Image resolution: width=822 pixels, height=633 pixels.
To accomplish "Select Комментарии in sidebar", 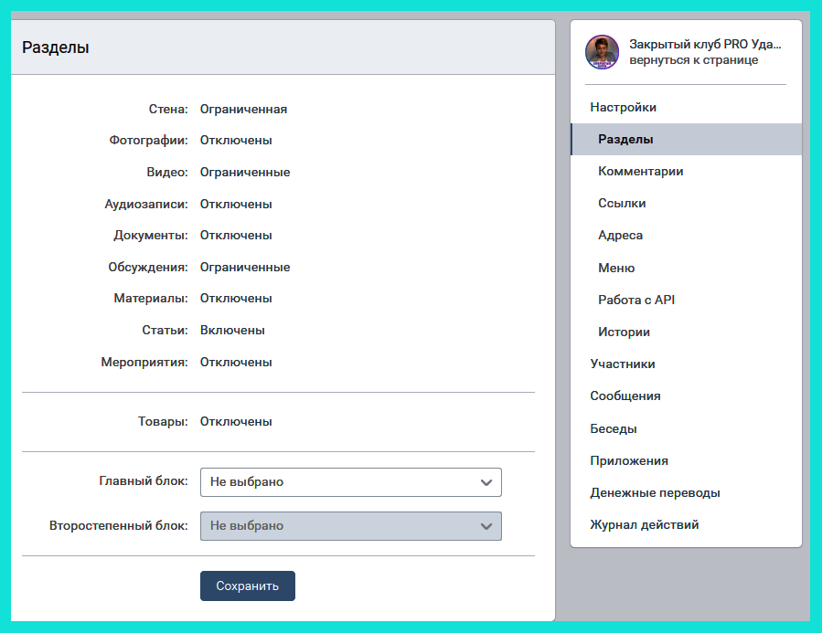I will [640, 172].
